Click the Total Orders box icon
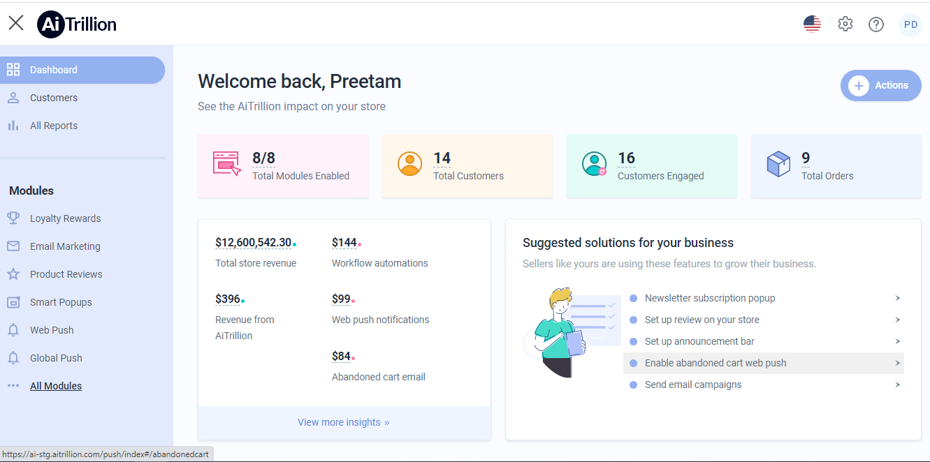Image resolution: width=930 pixels, height=462 pixels. coord(778,165)
